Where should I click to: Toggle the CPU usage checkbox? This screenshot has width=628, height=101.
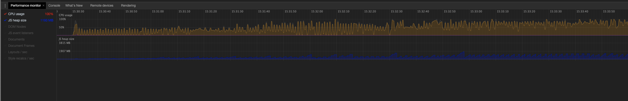[5, 14]
